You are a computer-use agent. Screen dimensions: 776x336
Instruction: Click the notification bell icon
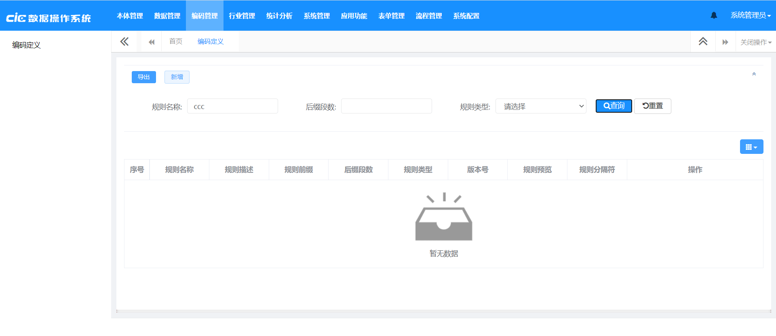pos(714,15)
